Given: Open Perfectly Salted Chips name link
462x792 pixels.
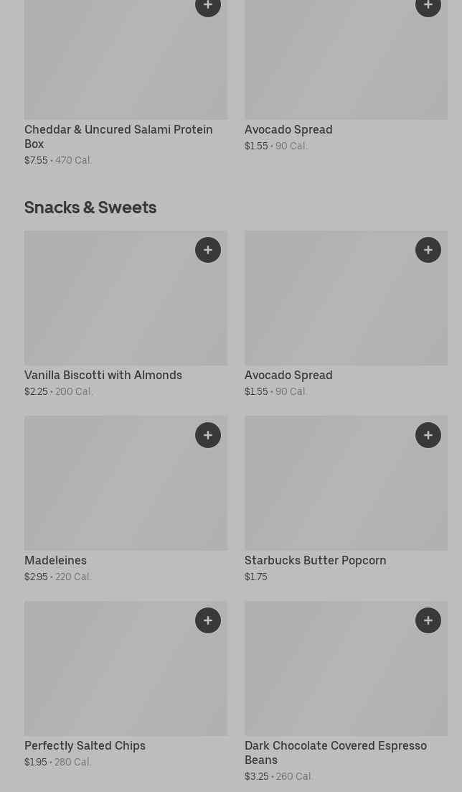Looking at the screenshot, I should [x=85, y=745].
